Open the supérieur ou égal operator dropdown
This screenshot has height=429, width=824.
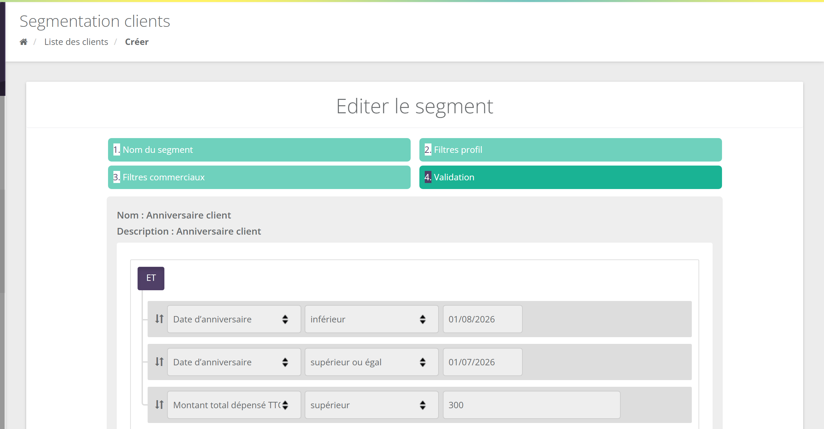pyautogui.click(x=372, y=362)
